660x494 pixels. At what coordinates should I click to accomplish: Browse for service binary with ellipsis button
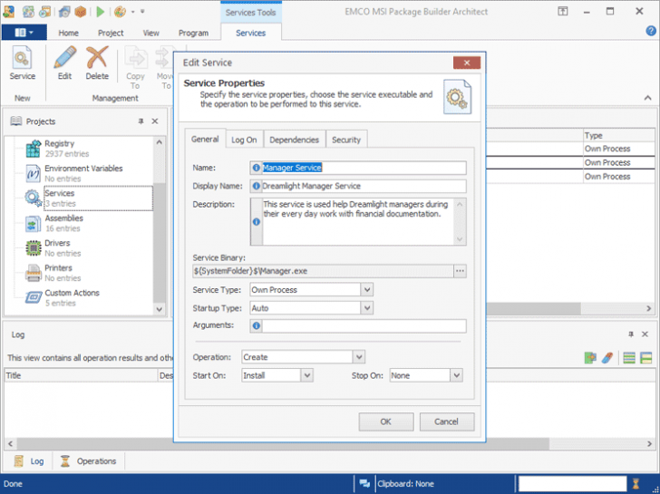[x=460, y=271]
